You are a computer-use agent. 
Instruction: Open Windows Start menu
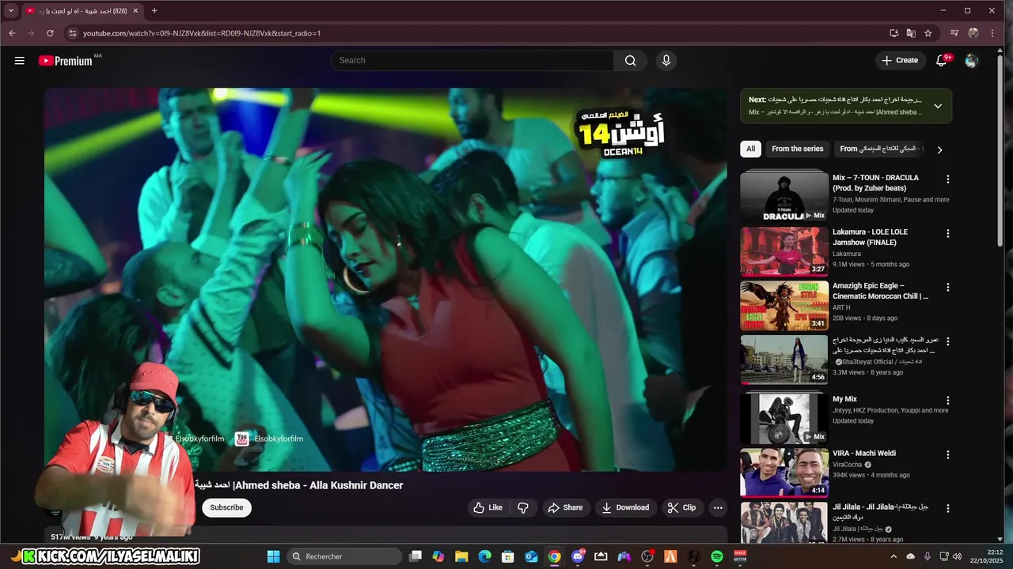pyautogui.click(x=273, y=556)
